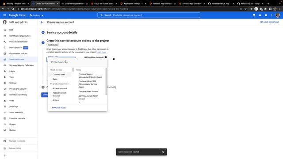The image size is (283, 159).
Task: Click the Identity-Aware Proxy icon in sidebar
Action: (5, 95)
